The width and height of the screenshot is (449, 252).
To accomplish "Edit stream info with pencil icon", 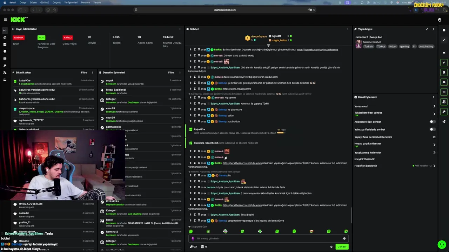I will [427, 29].
